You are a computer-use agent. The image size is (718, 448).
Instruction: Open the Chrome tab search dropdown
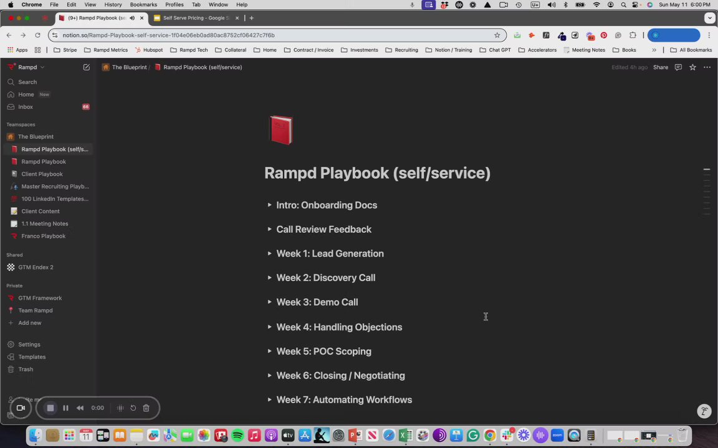coord(709,18)
